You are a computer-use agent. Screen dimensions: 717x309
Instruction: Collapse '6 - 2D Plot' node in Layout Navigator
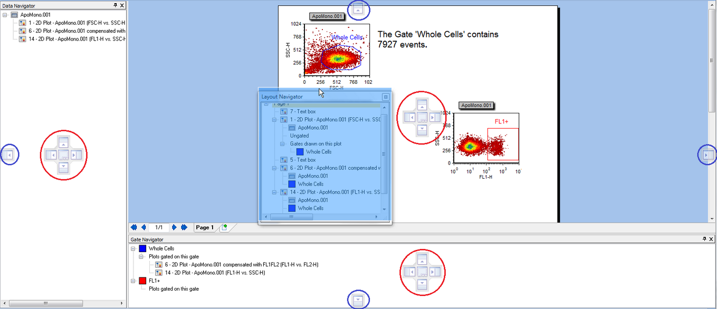pos(274,168)
